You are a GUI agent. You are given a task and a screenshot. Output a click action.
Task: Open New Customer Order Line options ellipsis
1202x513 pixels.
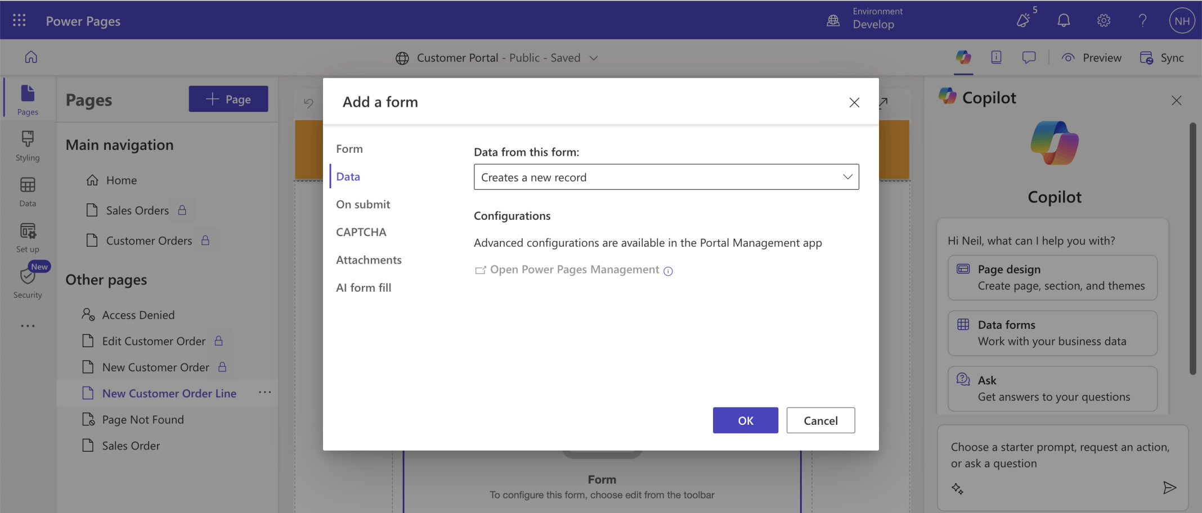click(264, 393)
